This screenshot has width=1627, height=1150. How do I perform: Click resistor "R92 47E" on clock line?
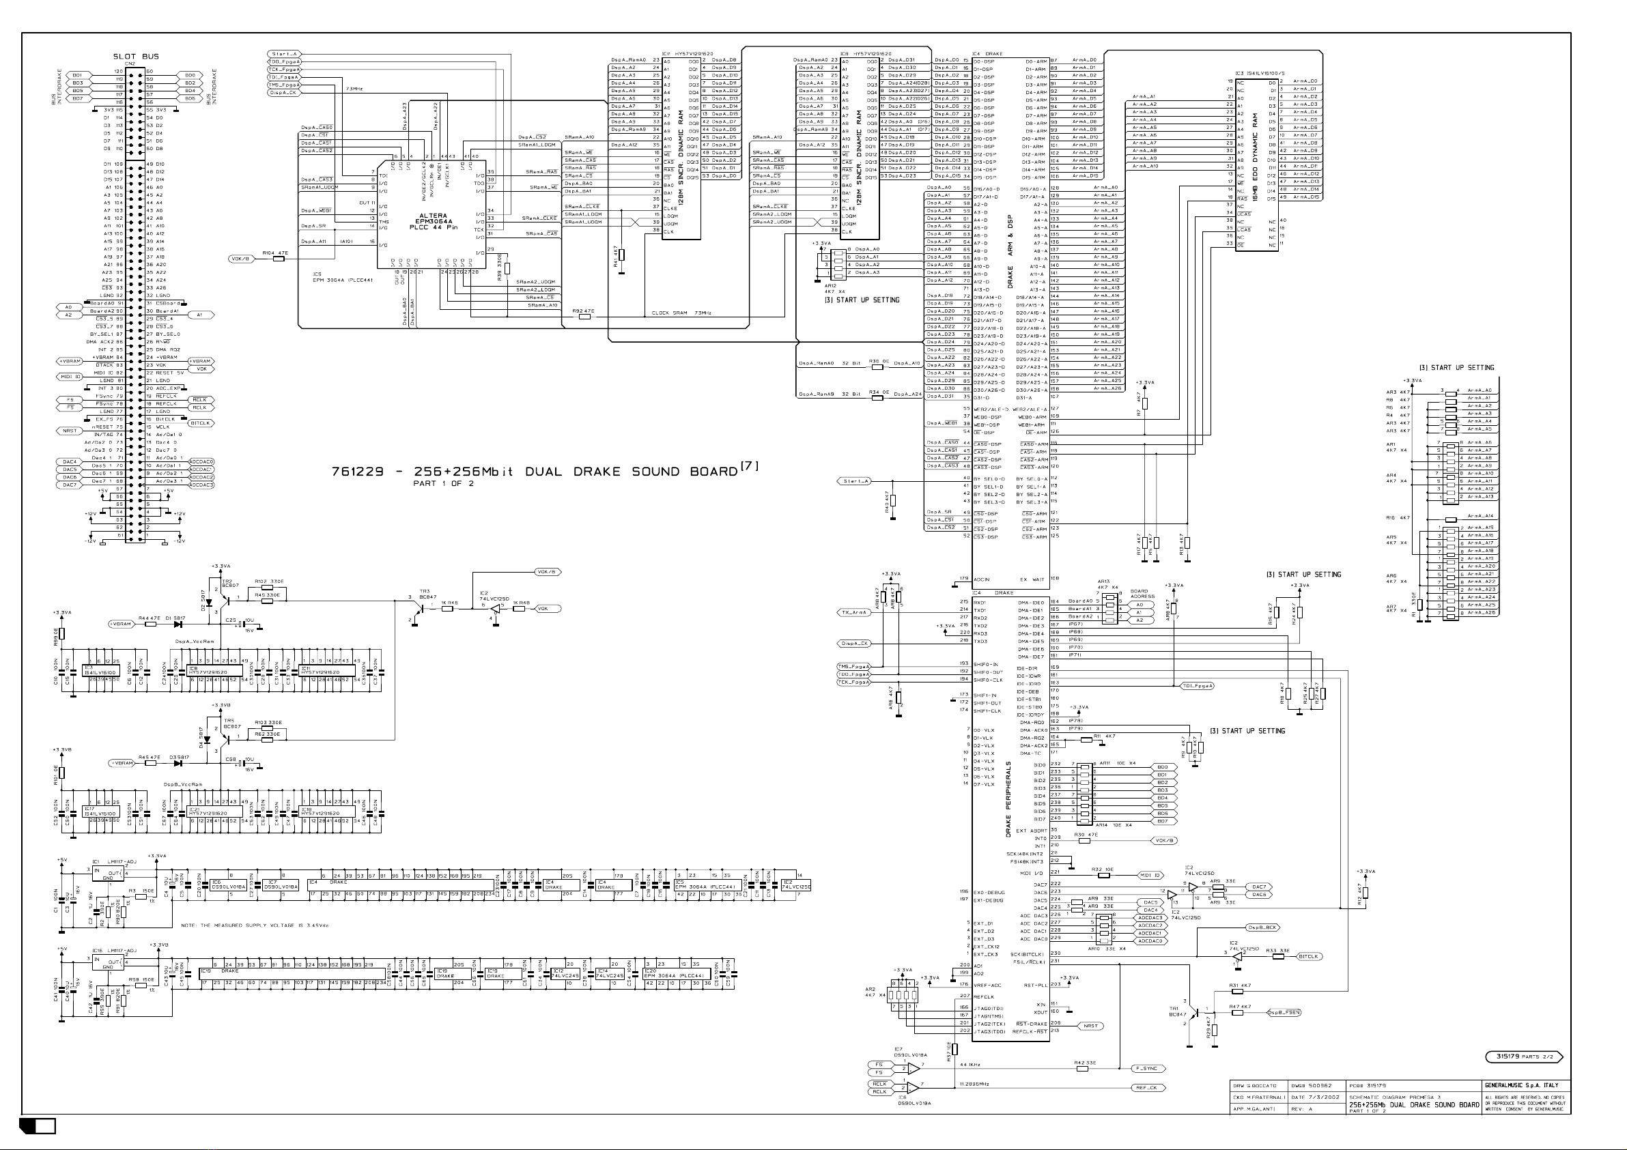tap(584, 317)
